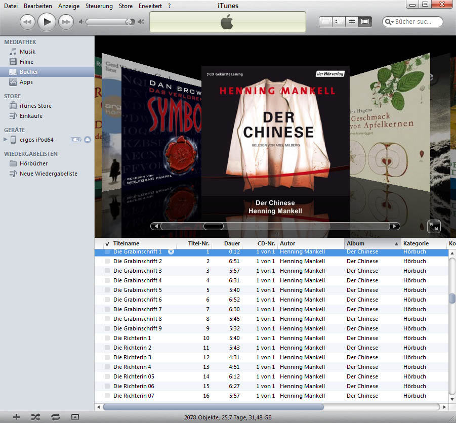Skip to previous track button
Viewport: 456px width, 423px height.
(27, 22)
